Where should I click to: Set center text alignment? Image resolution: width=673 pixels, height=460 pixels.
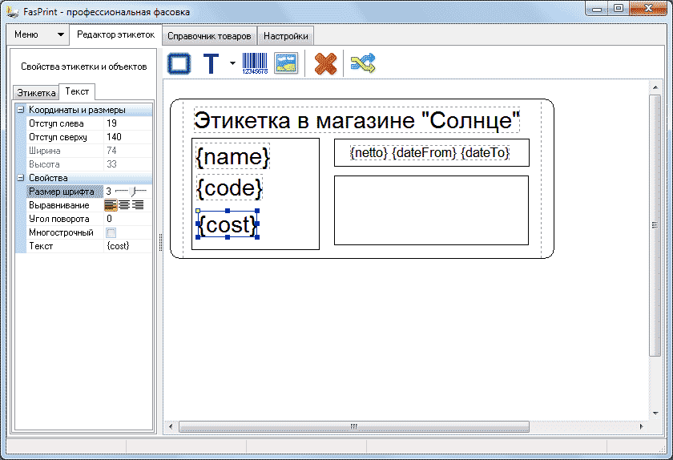pos(124,205)
